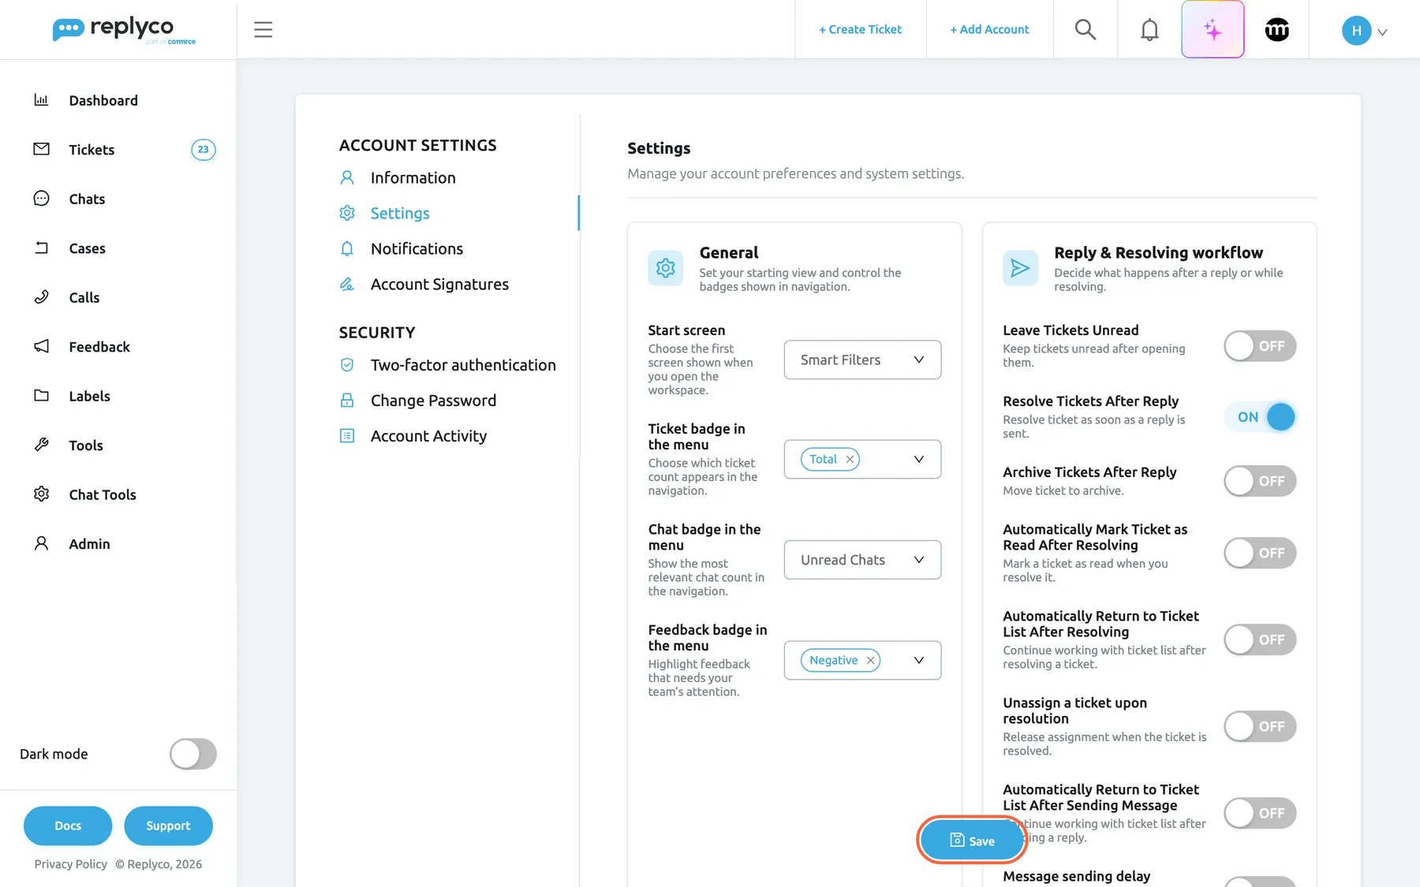Click the Admin person icon

(41, 543)
